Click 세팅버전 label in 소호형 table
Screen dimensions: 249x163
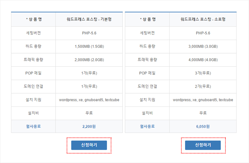[147, 33]
